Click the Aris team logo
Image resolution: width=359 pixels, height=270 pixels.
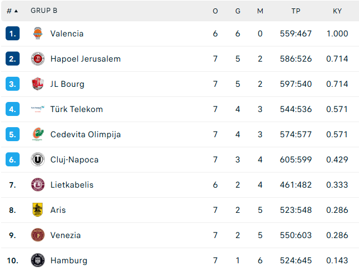click(x=38, y=210)
